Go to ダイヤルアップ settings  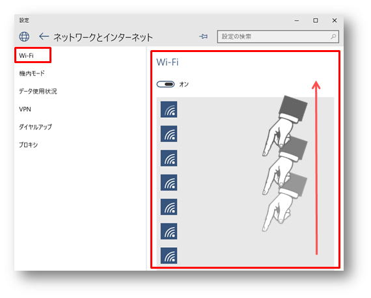click(35, 127)
